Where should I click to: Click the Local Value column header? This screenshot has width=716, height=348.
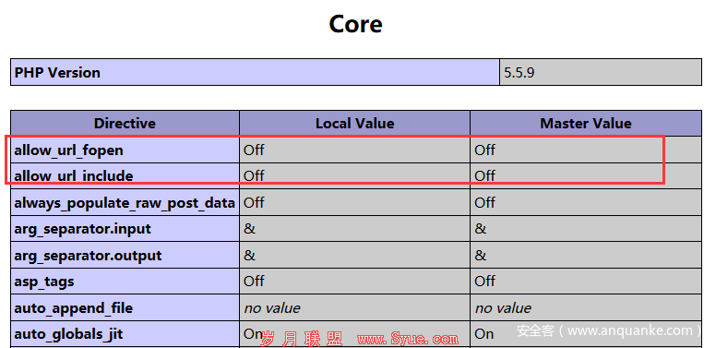355,124
